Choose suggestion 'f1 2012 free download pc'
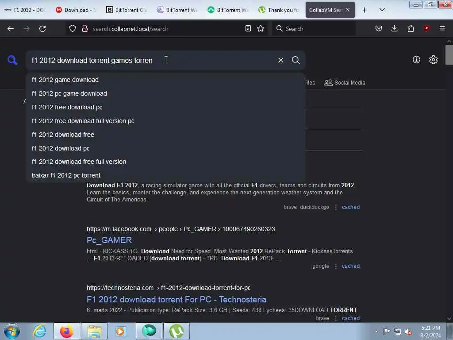 [x=165, y=107]
